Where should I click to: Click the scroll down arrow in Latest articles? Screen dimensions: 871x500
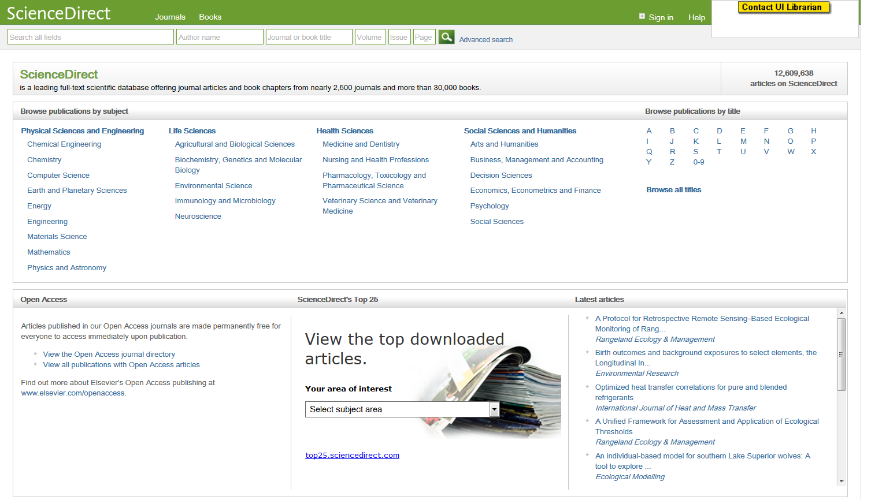842,481
